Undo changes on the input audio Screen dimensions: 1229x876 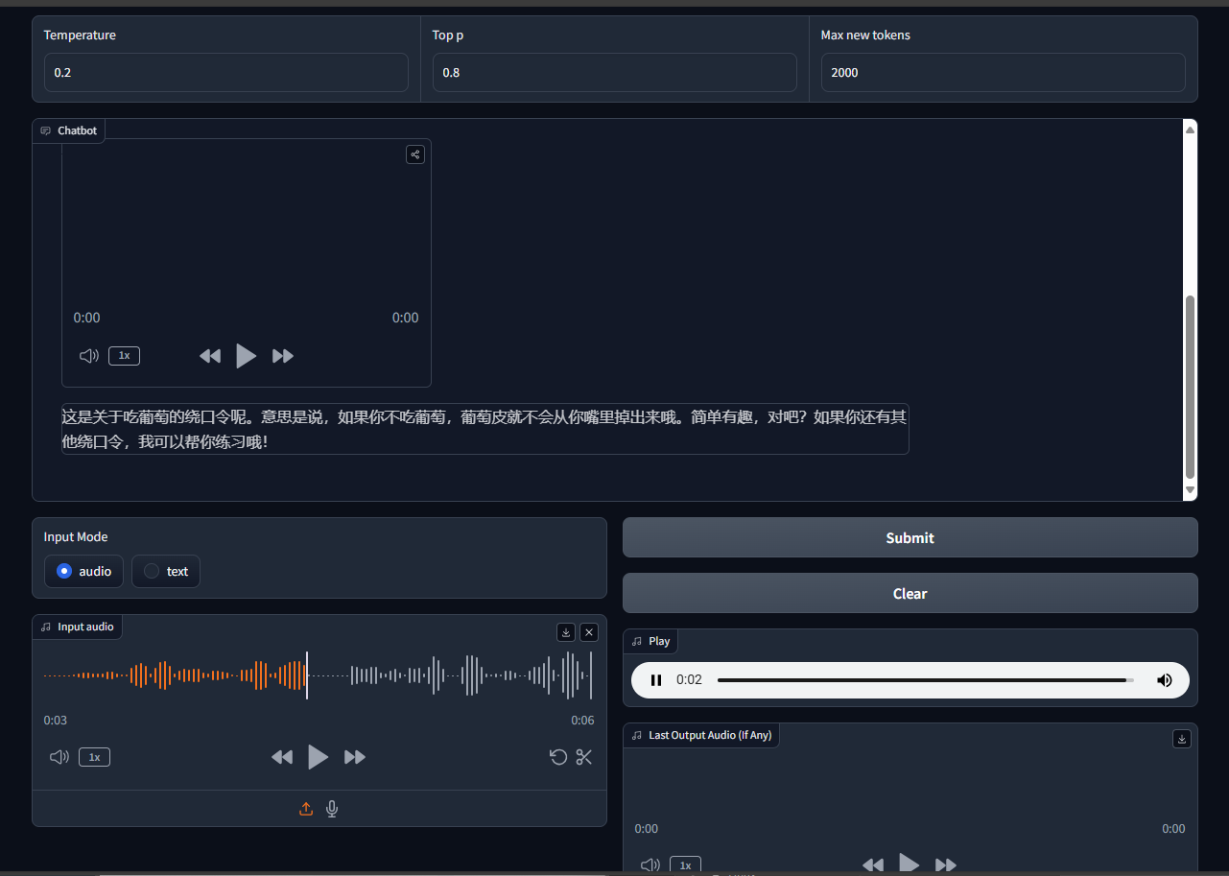click(x=558, y=757)
